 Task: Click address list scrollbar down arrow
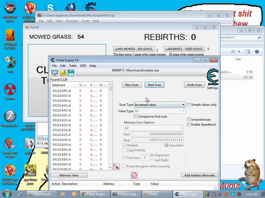point(110,168)
